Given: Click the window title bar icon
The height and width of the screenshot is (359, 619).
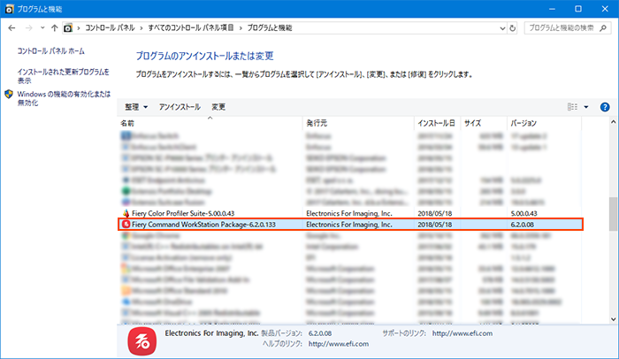Looking at the screenshot, I should 9,9.
